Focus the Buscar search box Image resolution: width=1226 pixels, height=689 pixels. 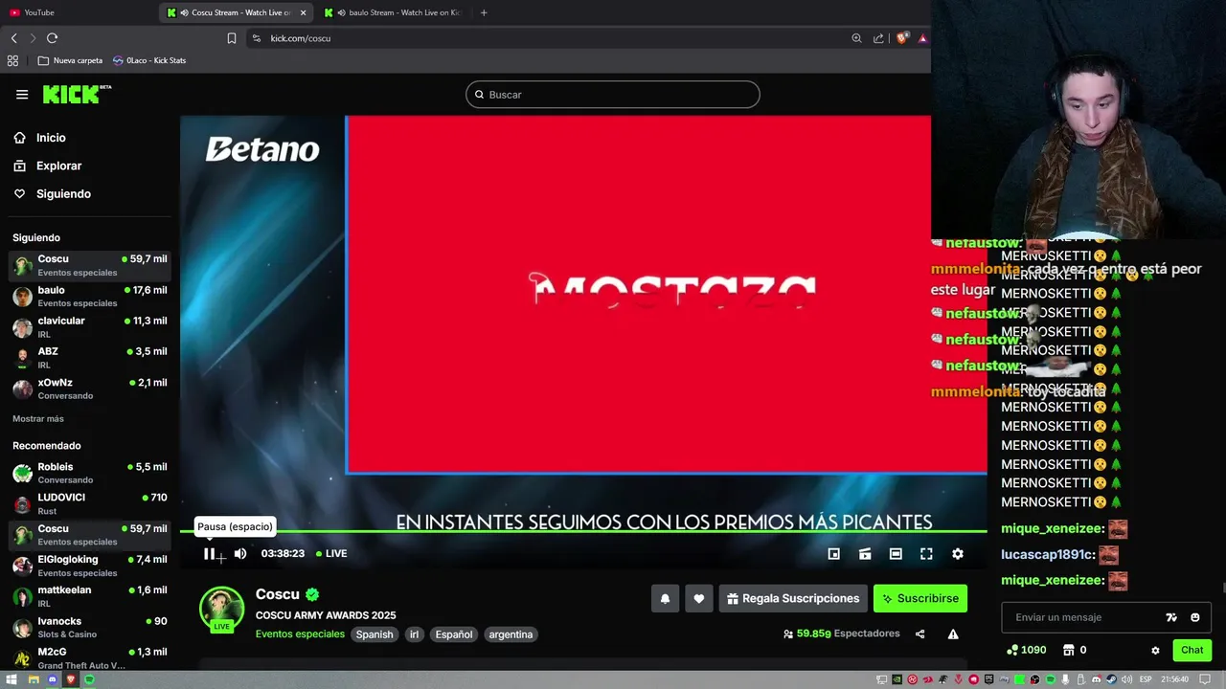pyautogui.click(x=613, y=95)
